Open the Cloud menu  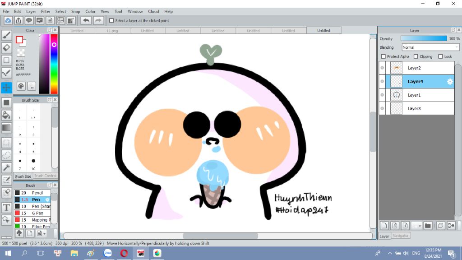click(153, 11)
